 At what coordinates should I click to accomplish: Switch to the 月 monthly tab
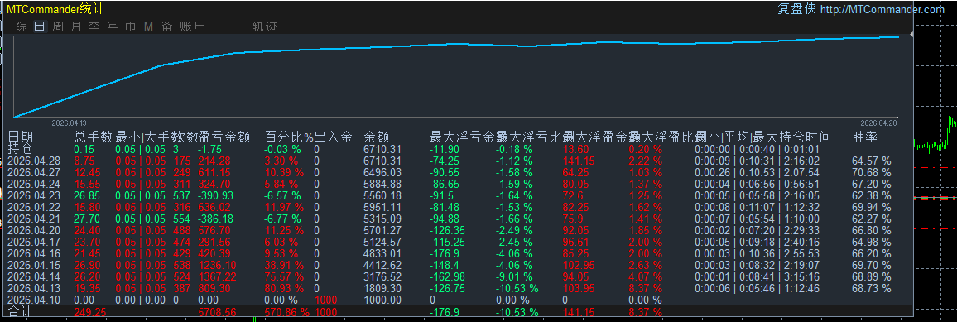coord(76,26)
